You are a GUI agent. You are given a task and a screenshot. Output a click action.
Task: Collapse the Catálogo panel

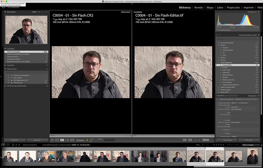(5, 49)
